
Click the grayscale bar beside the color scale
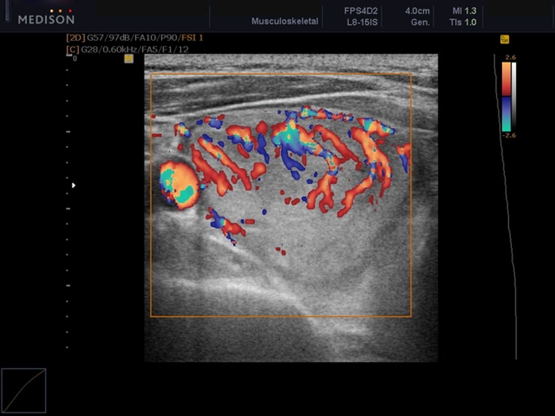click(514, 96)
